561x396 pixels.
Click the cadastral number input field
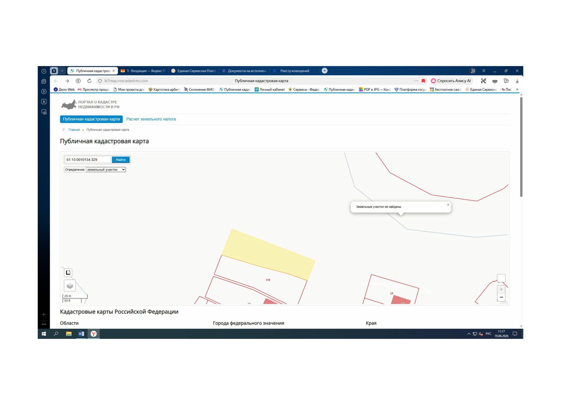(87, 160)
